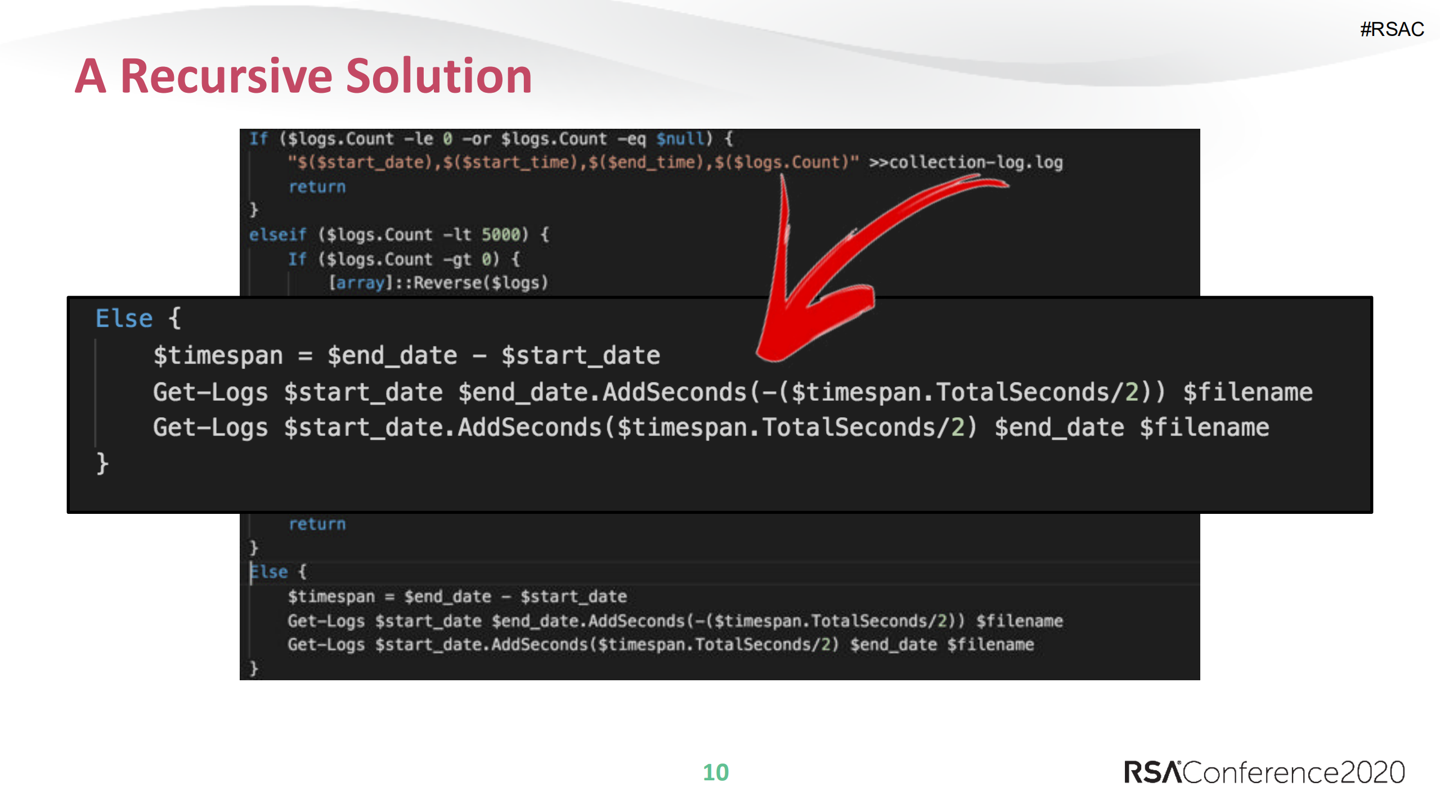The image size is (1440, 809).
Task: Click the 'return' keyword below enlarged box
Action: pos(317,524)
